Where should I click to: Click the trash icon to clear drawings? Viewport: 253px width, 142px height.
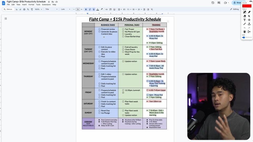point(244,32)
